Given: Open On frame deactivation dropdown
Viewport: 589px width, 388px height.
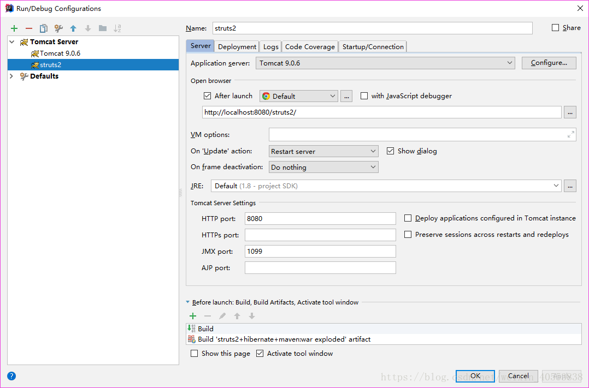Looking at the screenshot, I should tap(323, 167).
